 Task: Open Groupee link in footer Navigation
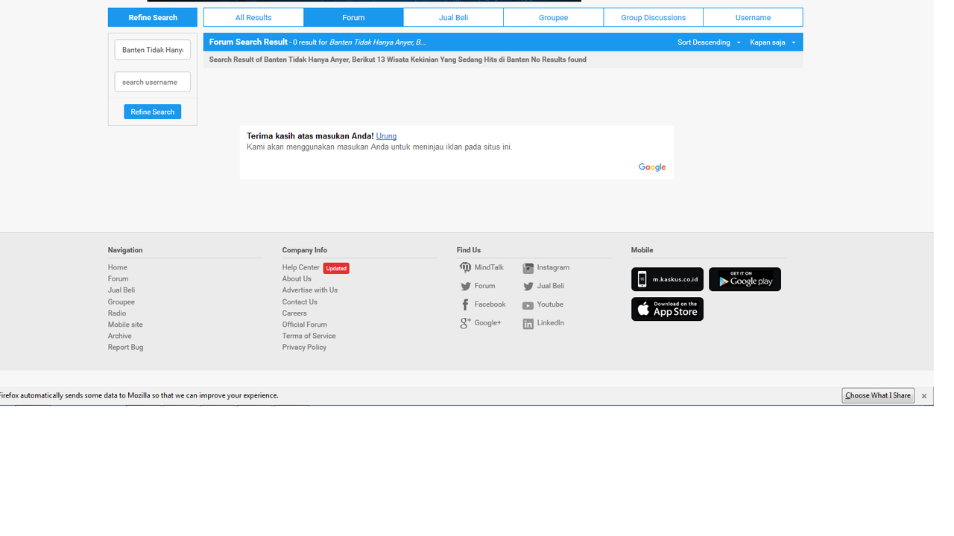[x=121, y=302]
